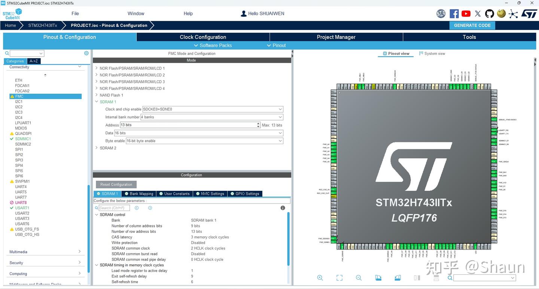This screenshot has height=289, width=539.
Task: Click the parameter search field
Action: [114, 208]
